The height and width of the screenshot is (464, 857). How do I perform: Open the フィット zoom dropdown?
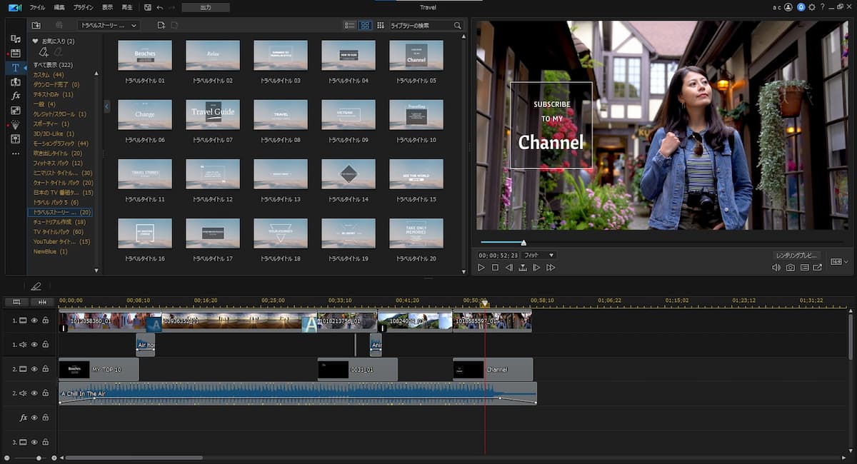pyautogui.click(x=538, y=255)
